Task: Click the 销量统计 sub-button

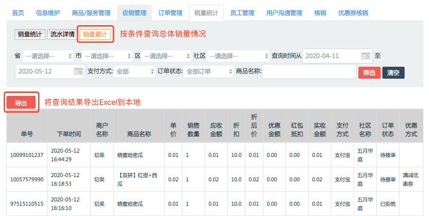Action: [30, 35]
